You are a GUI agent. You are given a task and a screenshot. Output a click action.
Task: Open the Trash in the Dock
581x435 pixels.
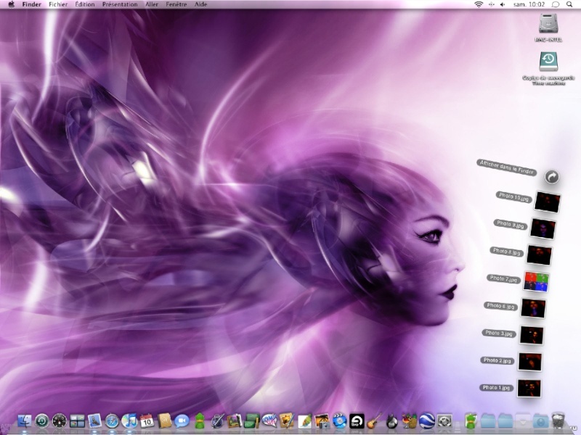coord(558,420)
